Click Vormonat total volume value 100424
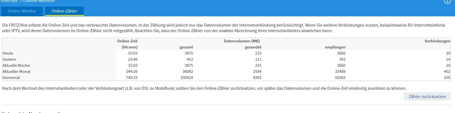 tap(186, 78)
